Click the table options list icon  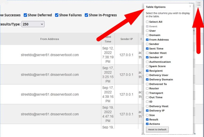(x=199, y=4)
